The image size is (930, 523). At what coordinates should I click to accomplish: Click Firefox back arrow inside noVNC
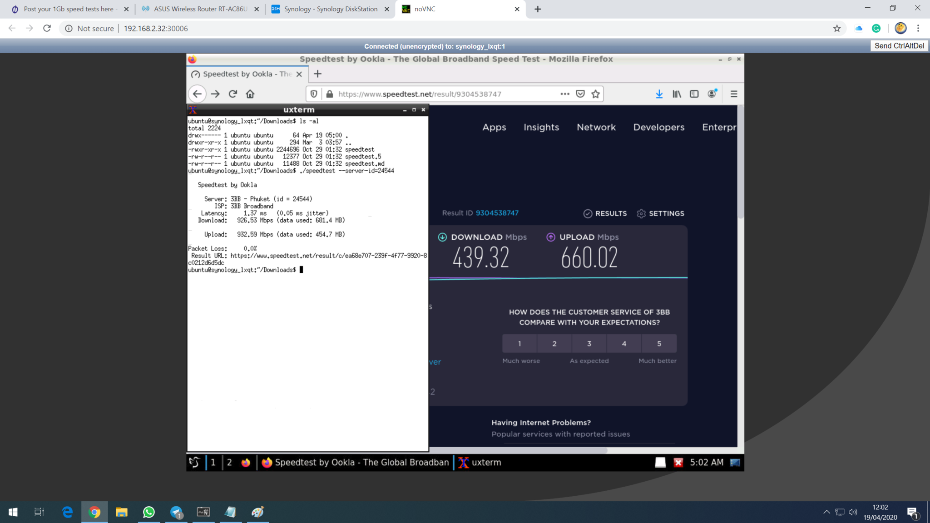[x=197, y=94]
